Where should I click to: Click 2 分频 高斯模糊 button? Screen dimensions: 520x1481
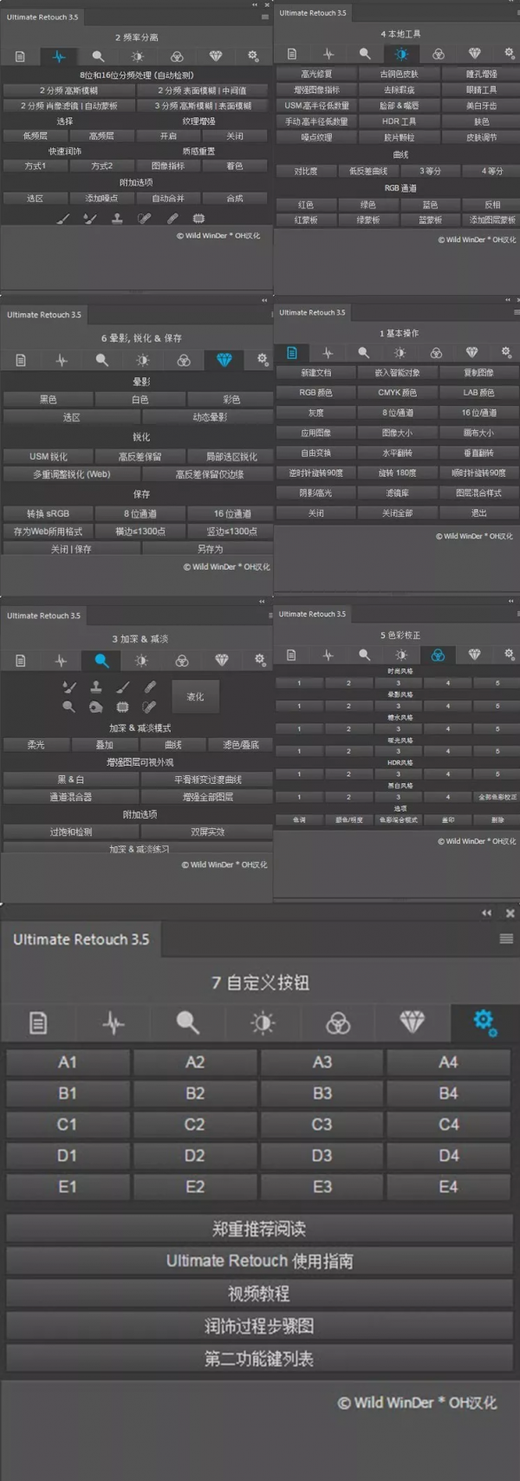coord(69,90)
